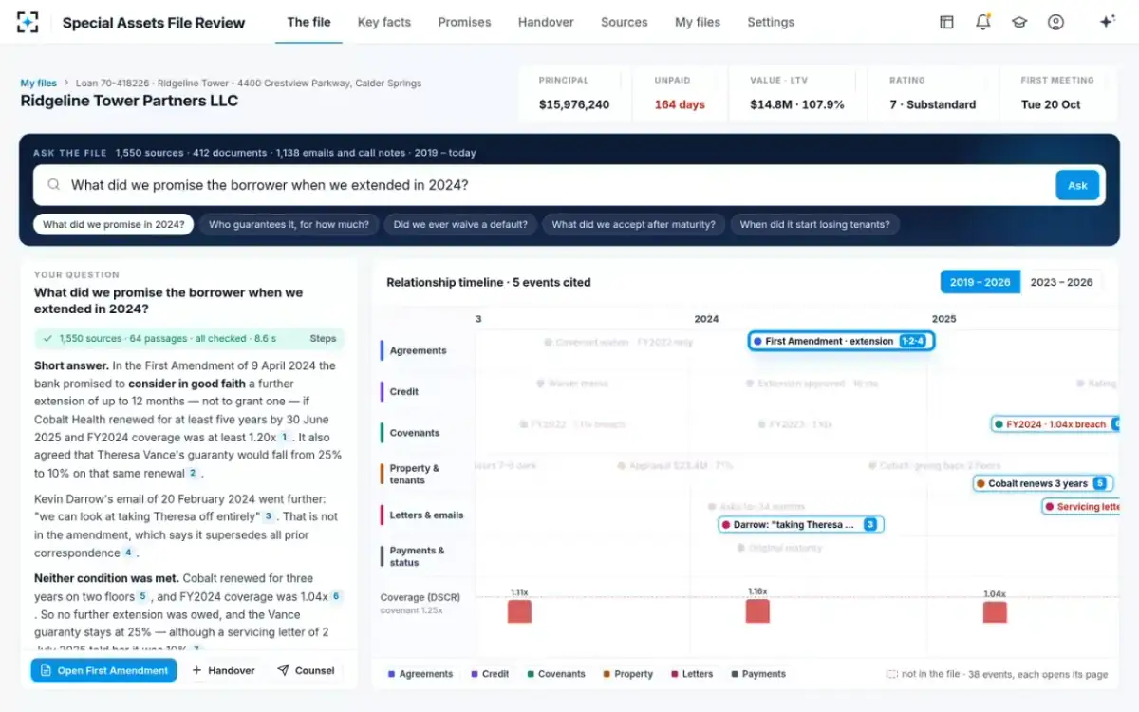Expand Steps in the sources-checked bar
This screenshot has height=712, width=1139.
click(323, 338)
